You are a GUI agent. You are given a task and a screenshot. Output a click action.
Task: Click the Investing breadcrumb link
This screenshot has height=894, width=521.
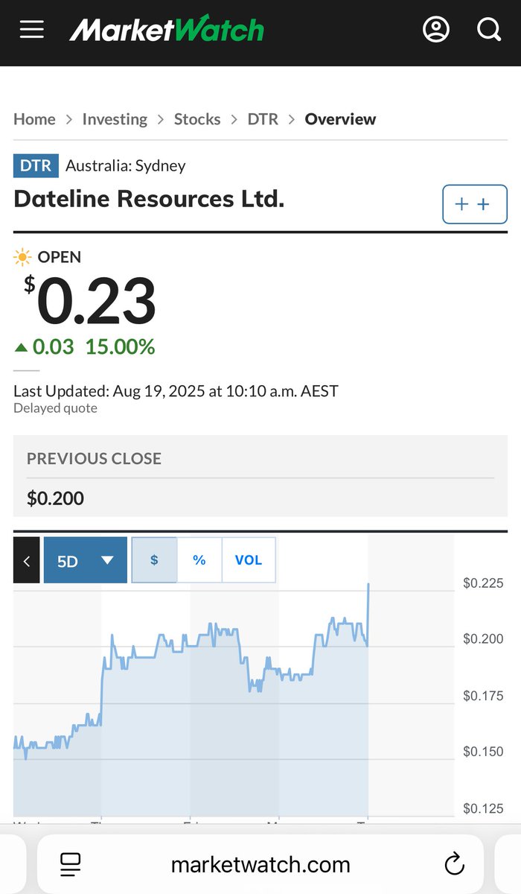coord(115,119)
